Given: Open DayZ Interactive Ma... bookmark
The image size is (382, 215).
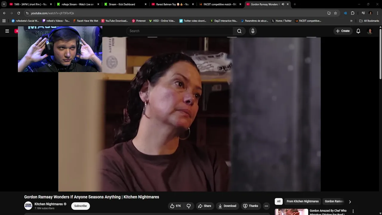Looking at the screenshot, I should 224,21.
